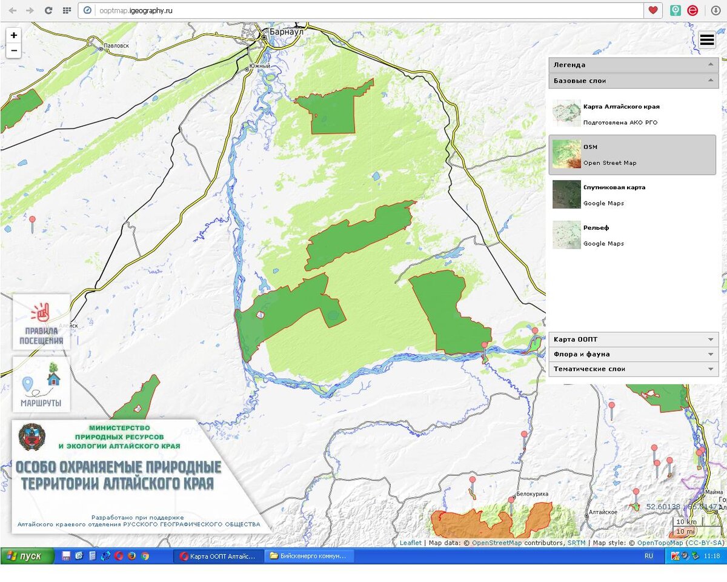
Task: Launch Chrome from quick launch bar
Action: pos(145,556)
